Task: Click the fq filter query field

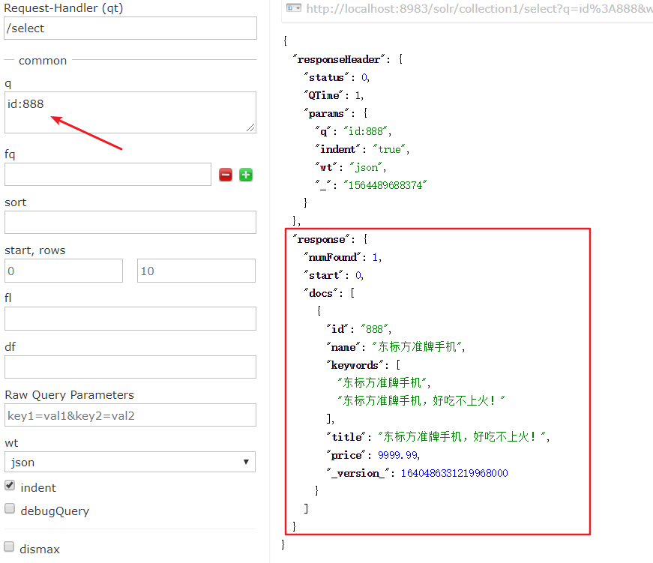Action: pyautogui.click(x=108, y=174)
